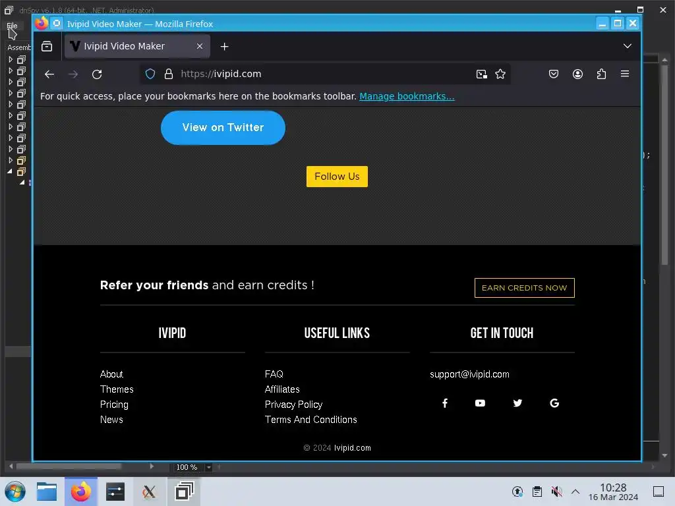Screen dimensions: 675x506
Task: Open the FAQ footer link
Action: pyautogui.click(x=274, y=374)
